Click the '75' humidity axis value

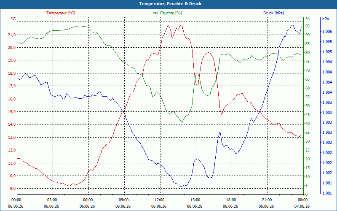308,62
